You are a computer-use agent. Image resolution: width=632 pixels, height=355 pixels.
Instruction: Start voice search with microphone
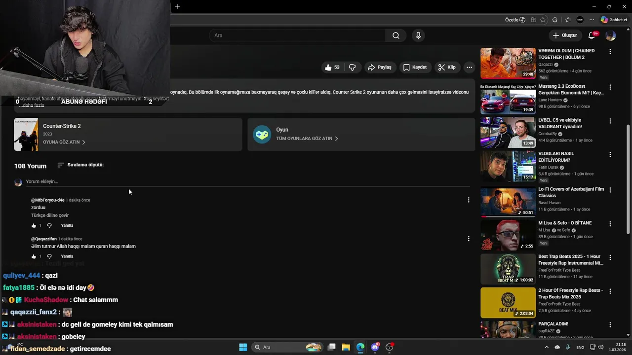click(418, 35)
